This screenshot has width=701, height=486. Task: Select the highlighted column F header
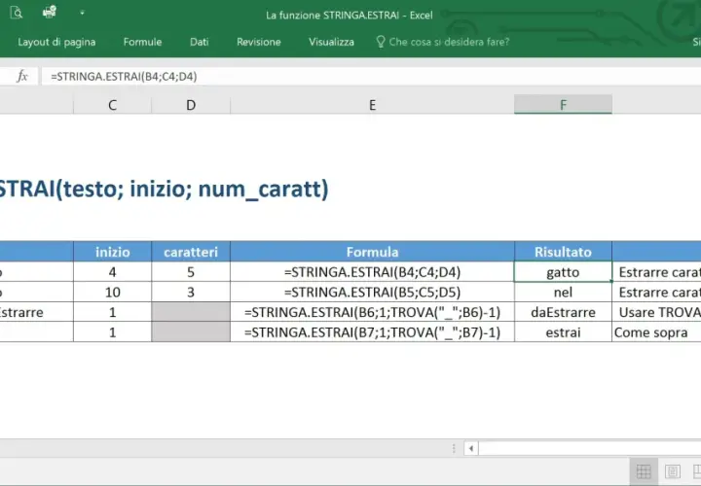point(563,104)
